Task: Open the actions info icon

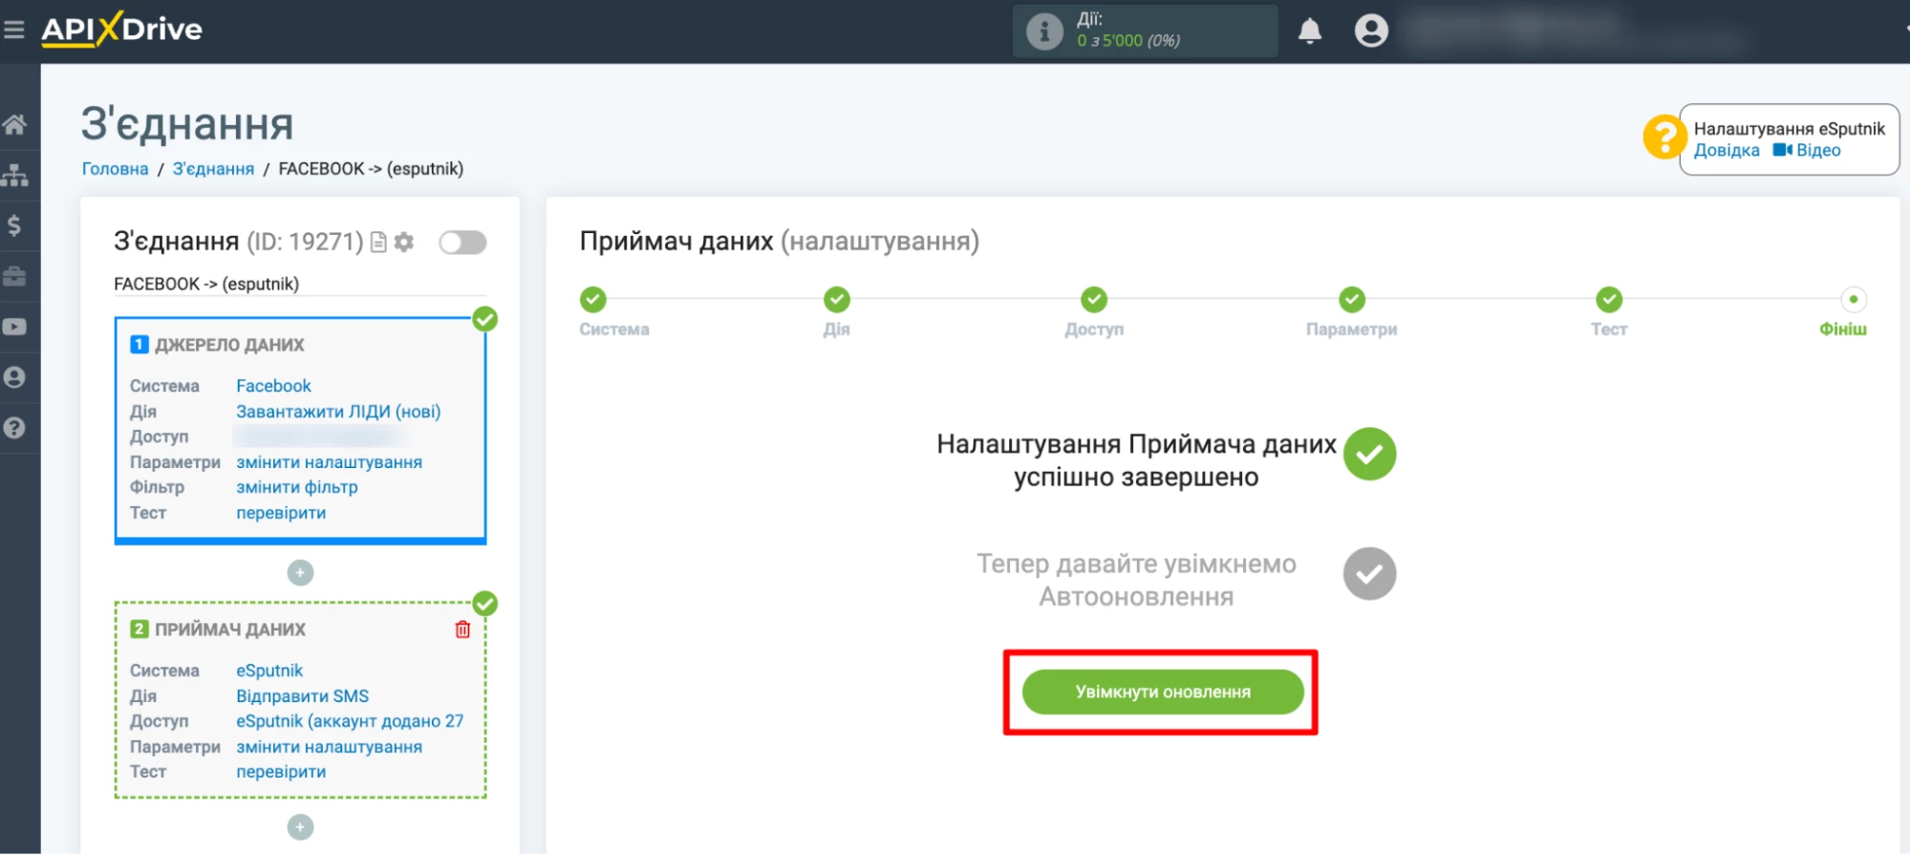Action: coord(1044,31)
